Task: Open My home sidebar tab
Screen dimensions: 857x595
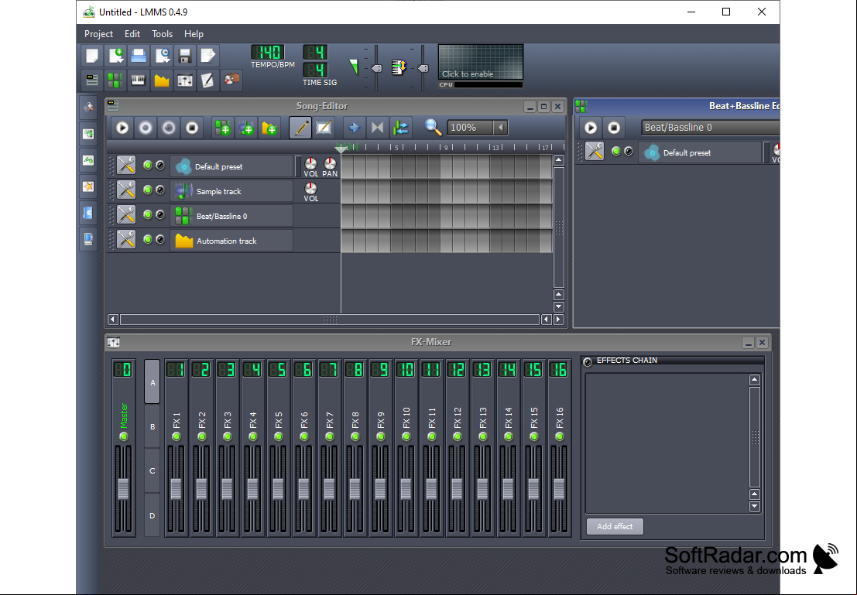Action: point(88,213)
